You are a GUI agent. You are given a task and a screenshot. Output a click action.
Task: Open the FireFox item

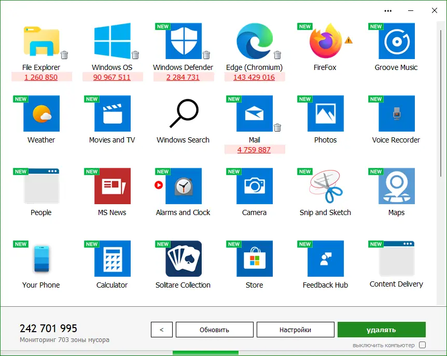point(326,41)
